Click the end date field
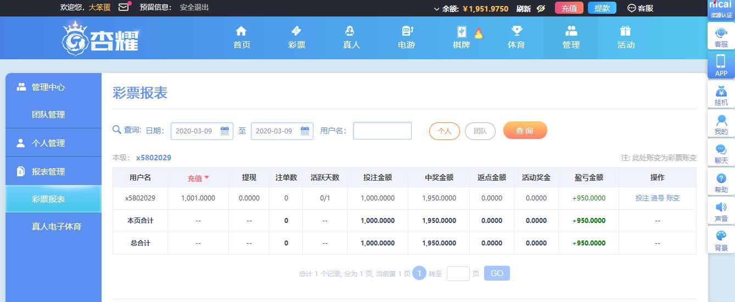The height and width of the screenshot is (302, 735). 282,131
